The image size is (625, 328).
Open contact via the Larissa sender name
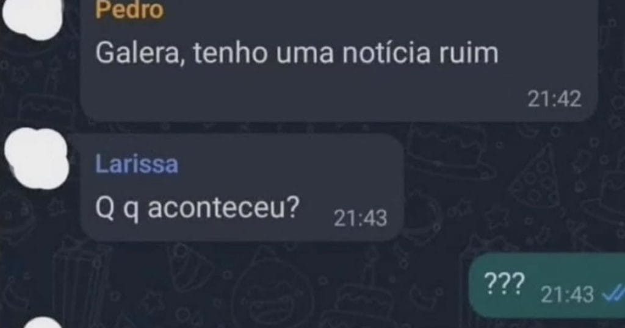point(137,165)
